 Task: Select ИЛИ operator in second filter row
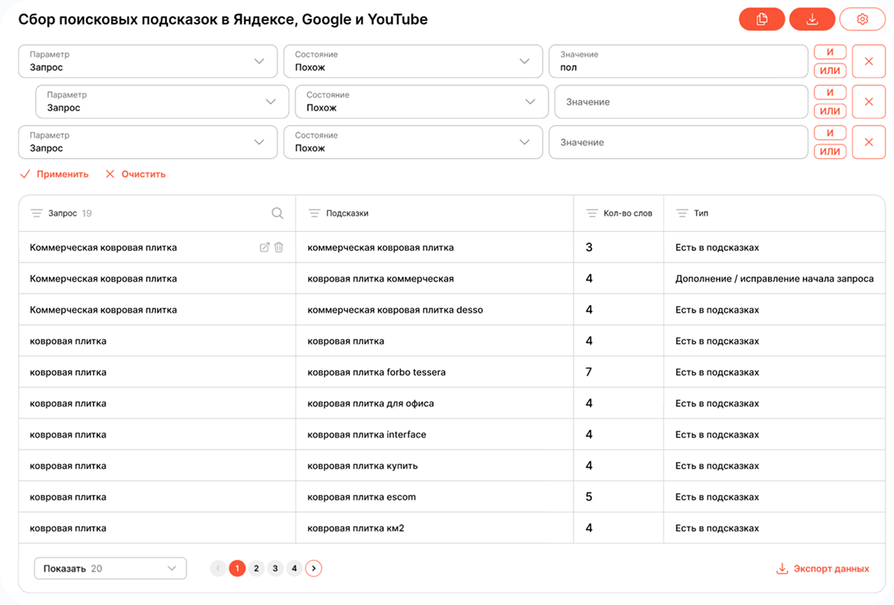click(x=830, y=111)
